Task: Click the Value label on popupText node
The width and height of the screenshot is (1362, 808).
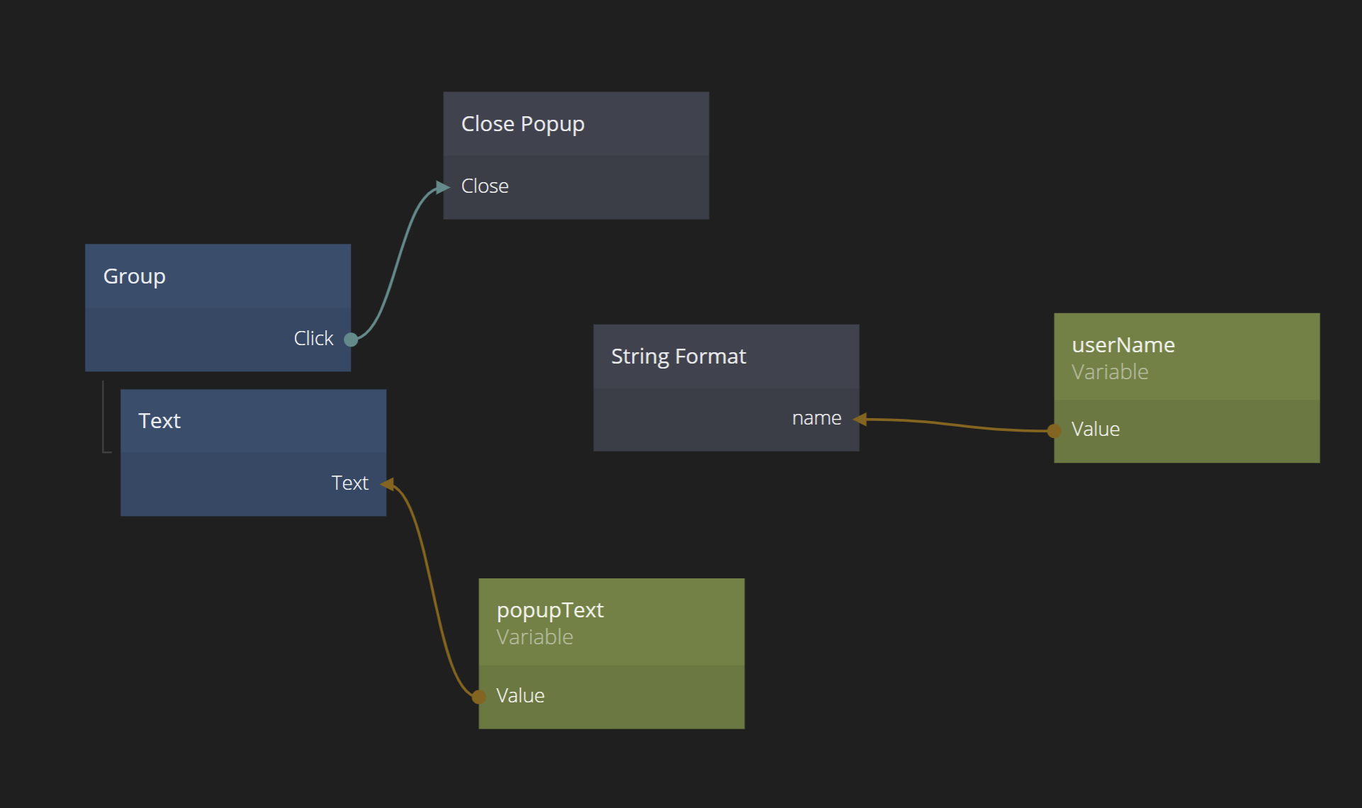Action: pos(520,696)
